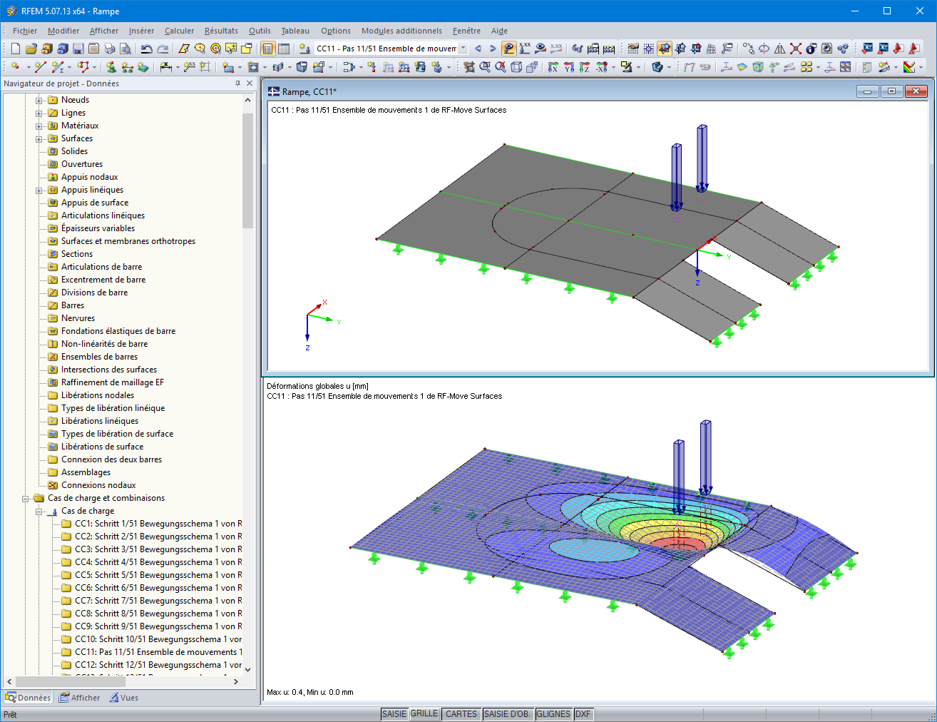The width and height of the screenshot is (937, 722).
Task: Enable the CARTES snap option
Action: click(461, 713)
